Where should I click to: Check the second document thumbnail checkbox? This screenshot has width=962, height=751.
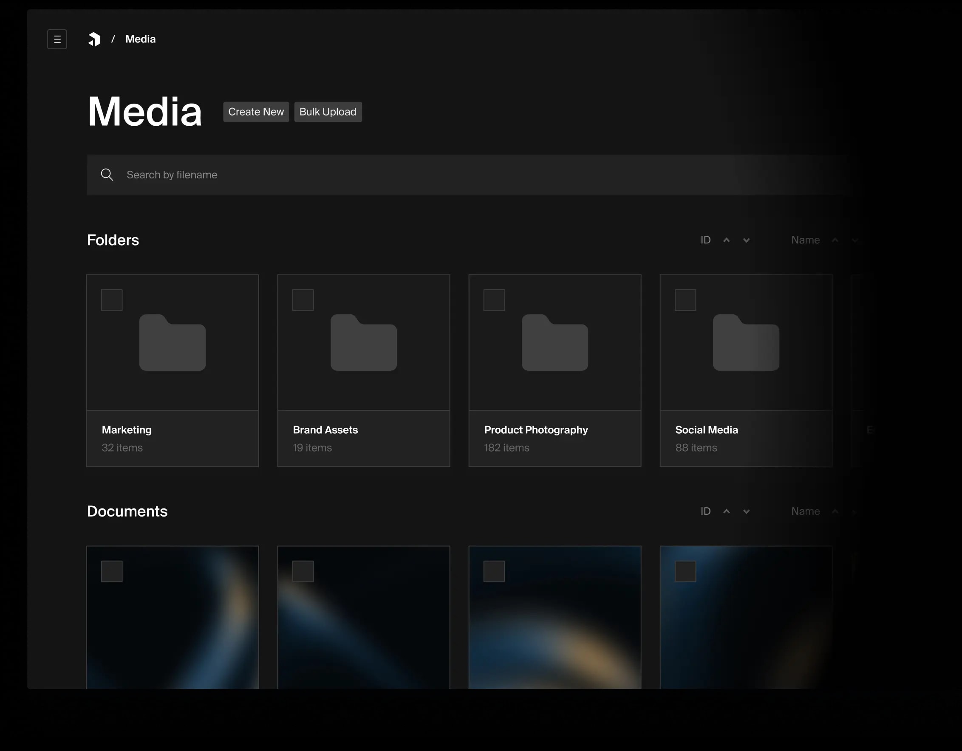tap(303, 571)
